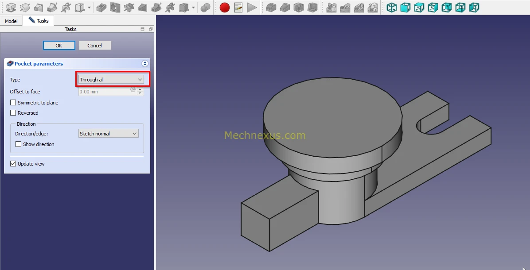Click the Boolean operation spheres icon
The image size is (530, 270).
point(205,8)
